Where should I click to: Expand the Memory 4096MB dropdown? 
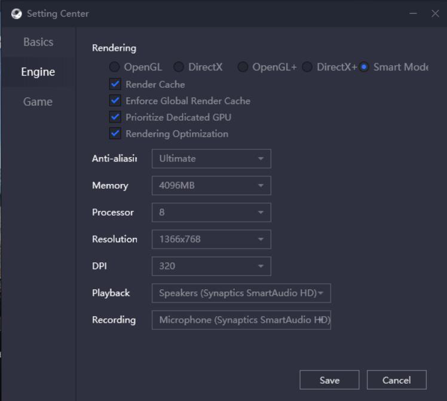tap(211, 185)
